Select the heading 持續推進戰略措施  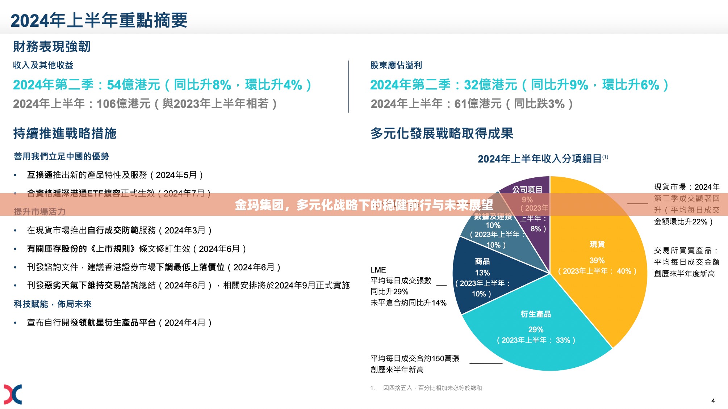65,134
